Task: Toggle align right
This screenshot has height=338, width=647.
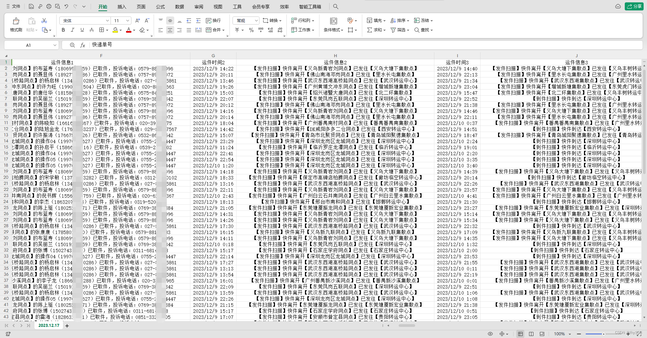Action: [x=180, y=30]
